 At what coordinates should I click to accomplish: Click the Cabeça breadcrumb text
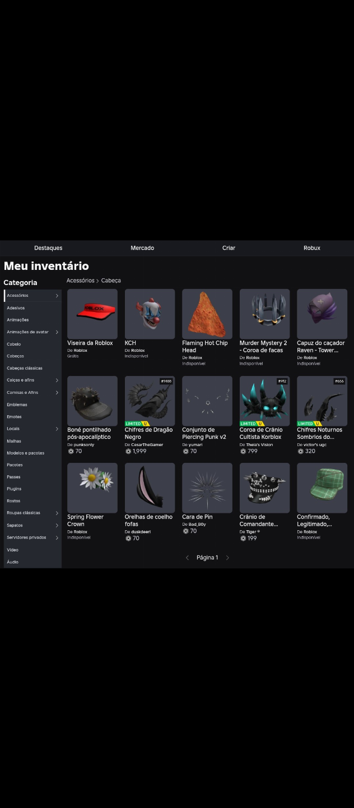tap(111, 281)
